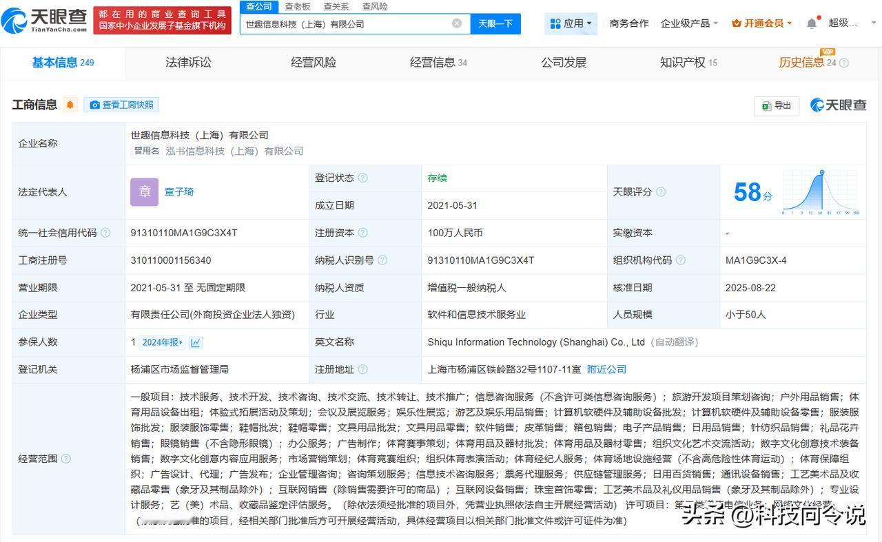
Task: Click the credit code 91310110MA1G9C3X4T under 统一社会信用代码
Action: (184, 233)
